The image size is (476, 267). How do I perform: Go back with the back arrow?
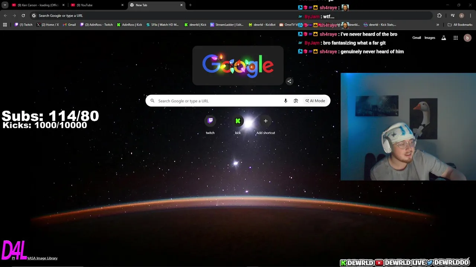pos(5,16)
